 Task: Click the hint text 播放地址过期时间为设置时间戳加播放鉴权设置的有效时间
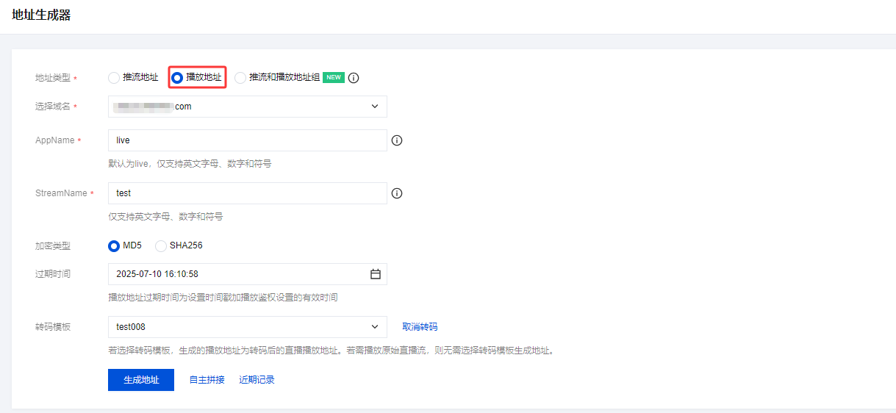[x=223, y=298]
